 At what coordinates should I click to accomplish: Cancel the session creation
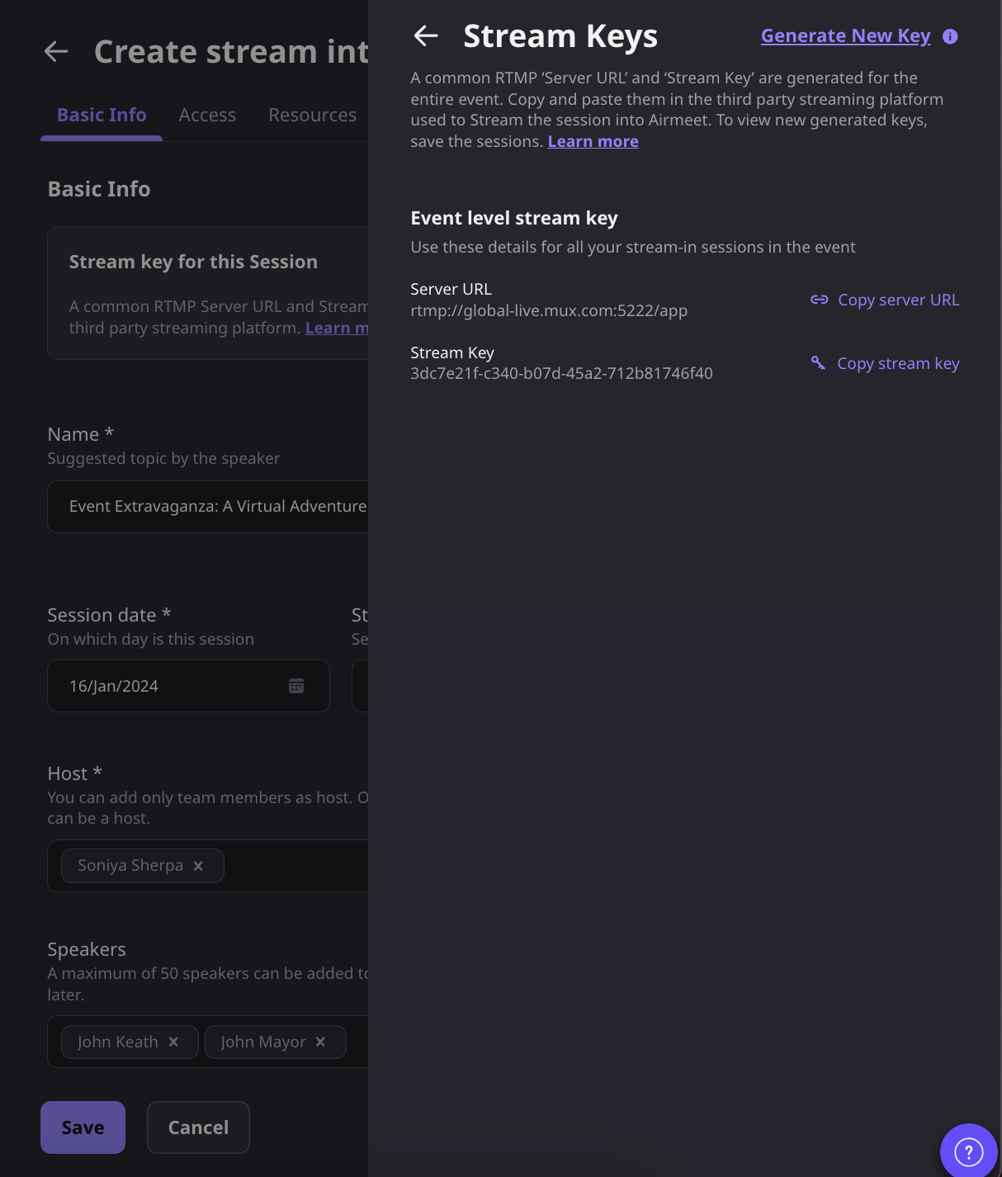(198, 1127)
